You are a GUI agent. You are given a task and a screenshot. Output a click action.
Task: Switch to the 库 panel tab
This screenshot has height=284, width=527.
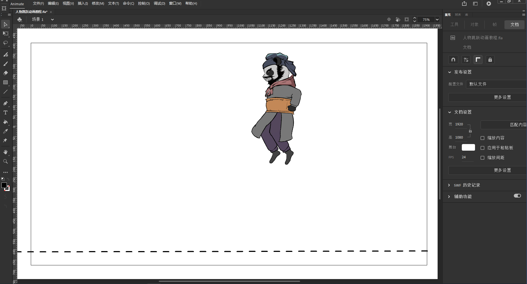[x=466, y=15]
